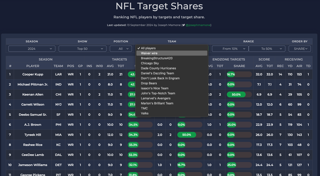Choose Valks from the team list
This screenshot has height=176, width=320.
(x=172, y=113)
